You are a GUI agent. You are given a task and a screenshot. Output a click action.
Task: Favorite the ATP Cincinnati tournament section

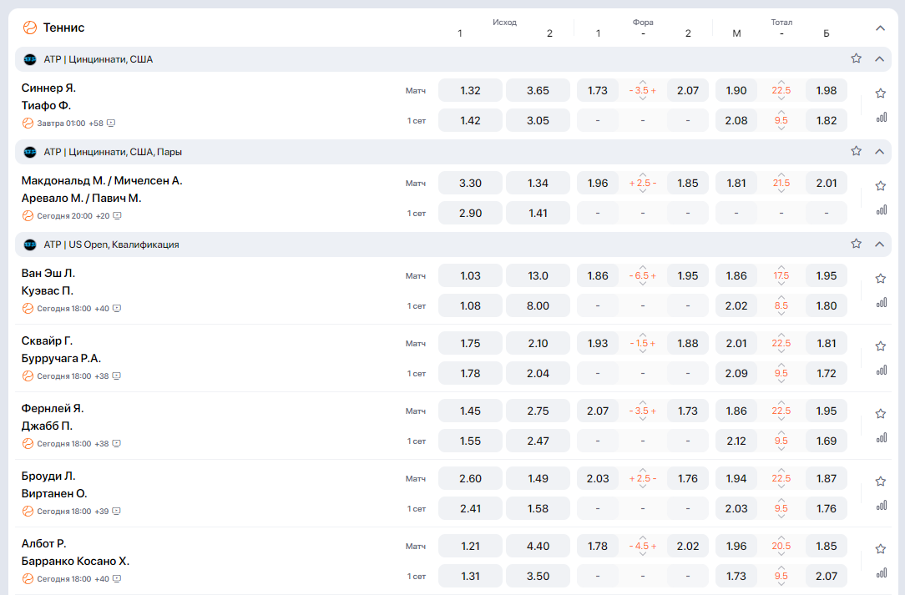tap(856, 58)
